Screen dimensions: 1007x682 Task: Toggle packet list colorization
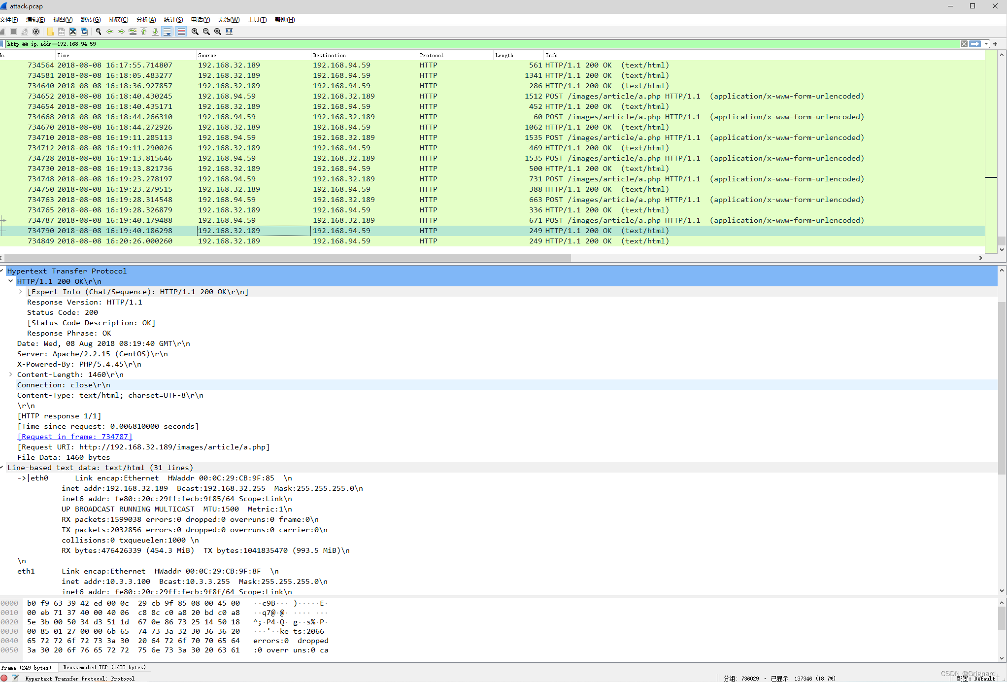(x=181, y=32)
